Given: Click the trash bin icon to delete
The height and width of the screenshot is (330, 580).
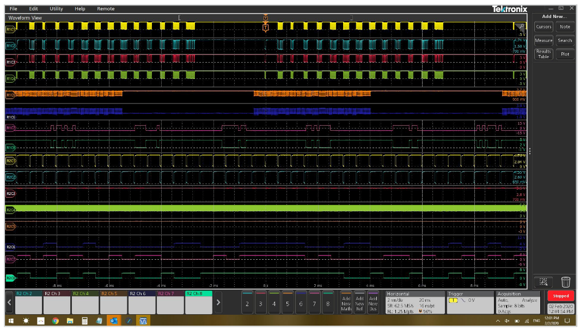Looking at the screenshot, I should point(566,282).
